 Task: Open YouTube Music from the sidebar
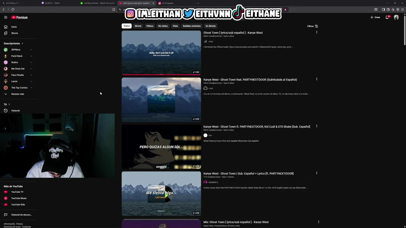pos(19,198)
